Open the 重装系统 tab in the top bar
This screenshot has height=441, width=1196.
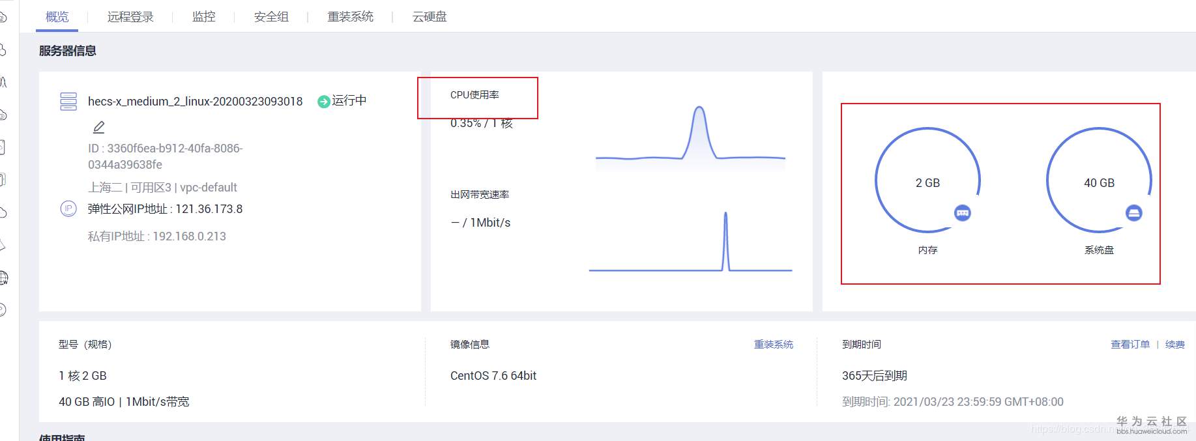click(x=351, y=16)
